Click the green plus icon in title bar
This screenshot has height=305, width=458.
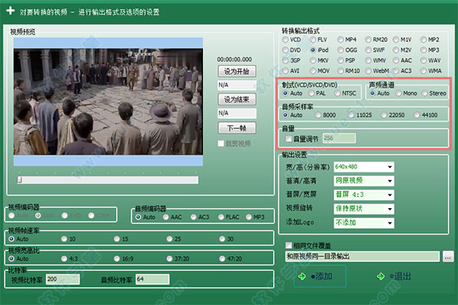tap(9, 11)
